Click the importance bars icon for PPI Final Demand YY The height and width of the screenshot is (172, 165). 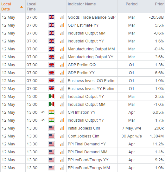(62, 144)
